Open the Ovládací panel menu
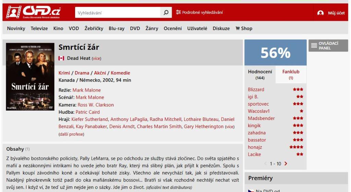Viewport: 351px width, 192px height. [x=328, y=46]
